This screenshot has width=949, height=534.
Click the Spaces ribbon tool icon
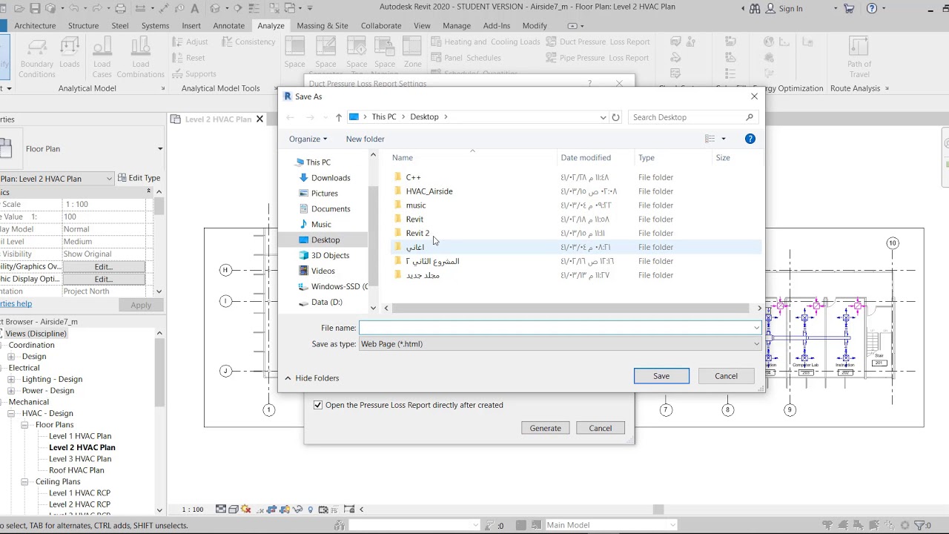click(x=295, y=47)
